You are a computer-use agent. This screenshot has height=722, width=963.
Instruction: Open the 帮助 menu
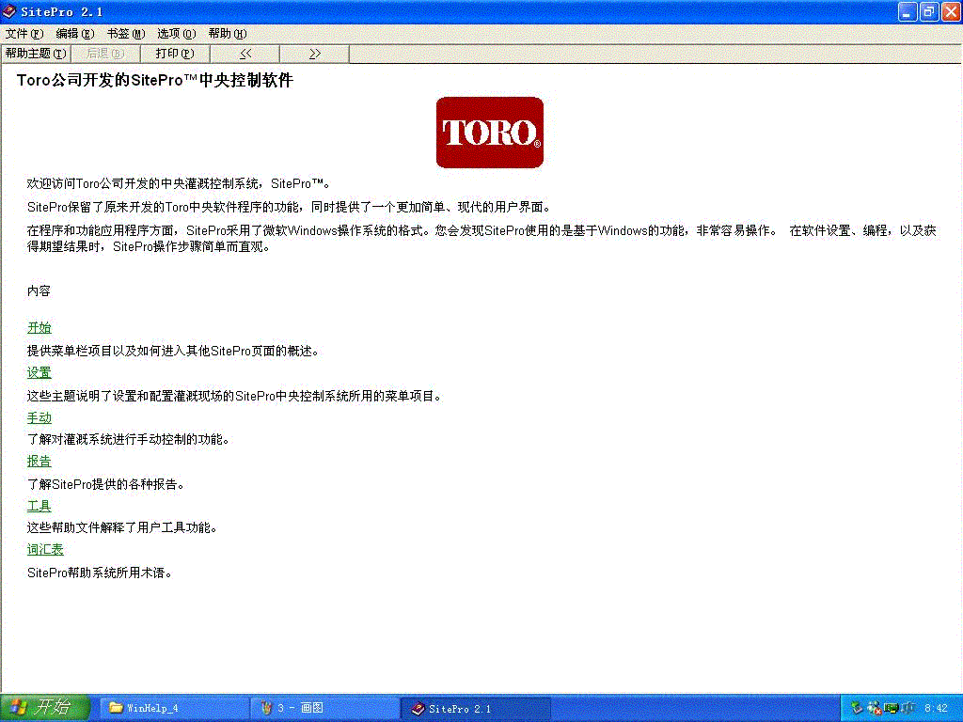[x=227, y=33]
